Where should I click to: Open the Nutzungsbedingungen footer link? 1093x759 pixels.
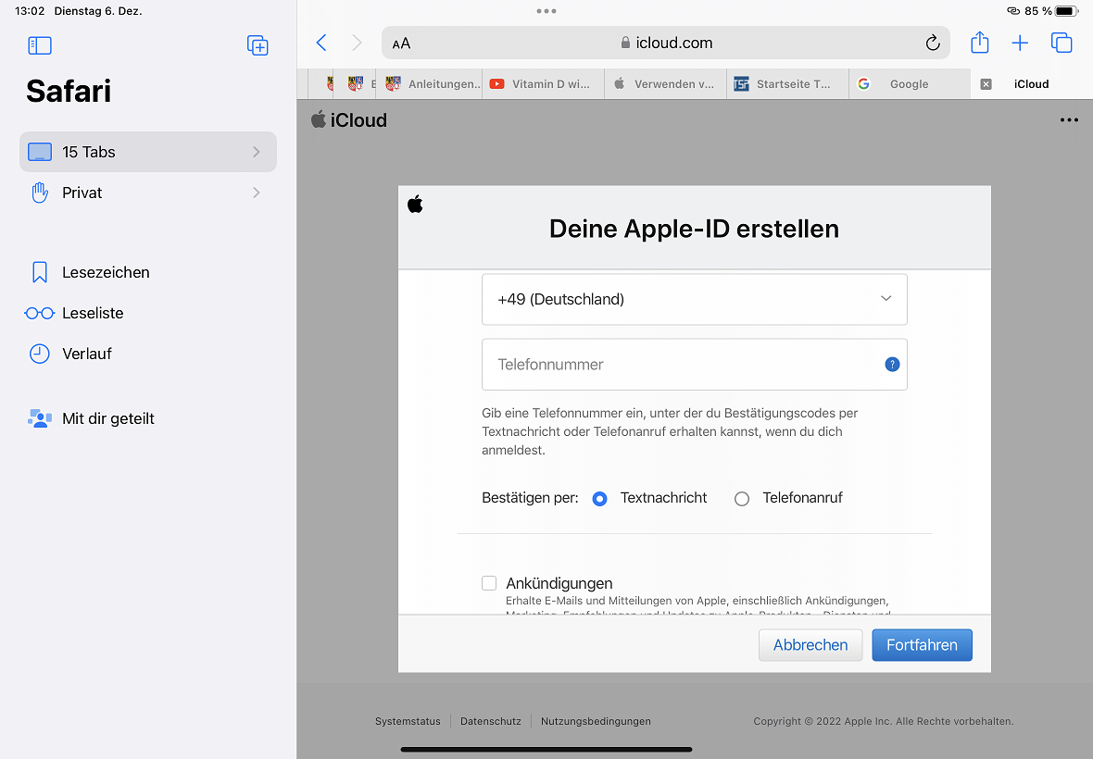tap(596, 721)
